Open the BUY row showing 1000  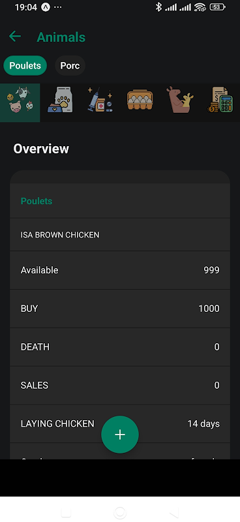(x=120, y=309)
